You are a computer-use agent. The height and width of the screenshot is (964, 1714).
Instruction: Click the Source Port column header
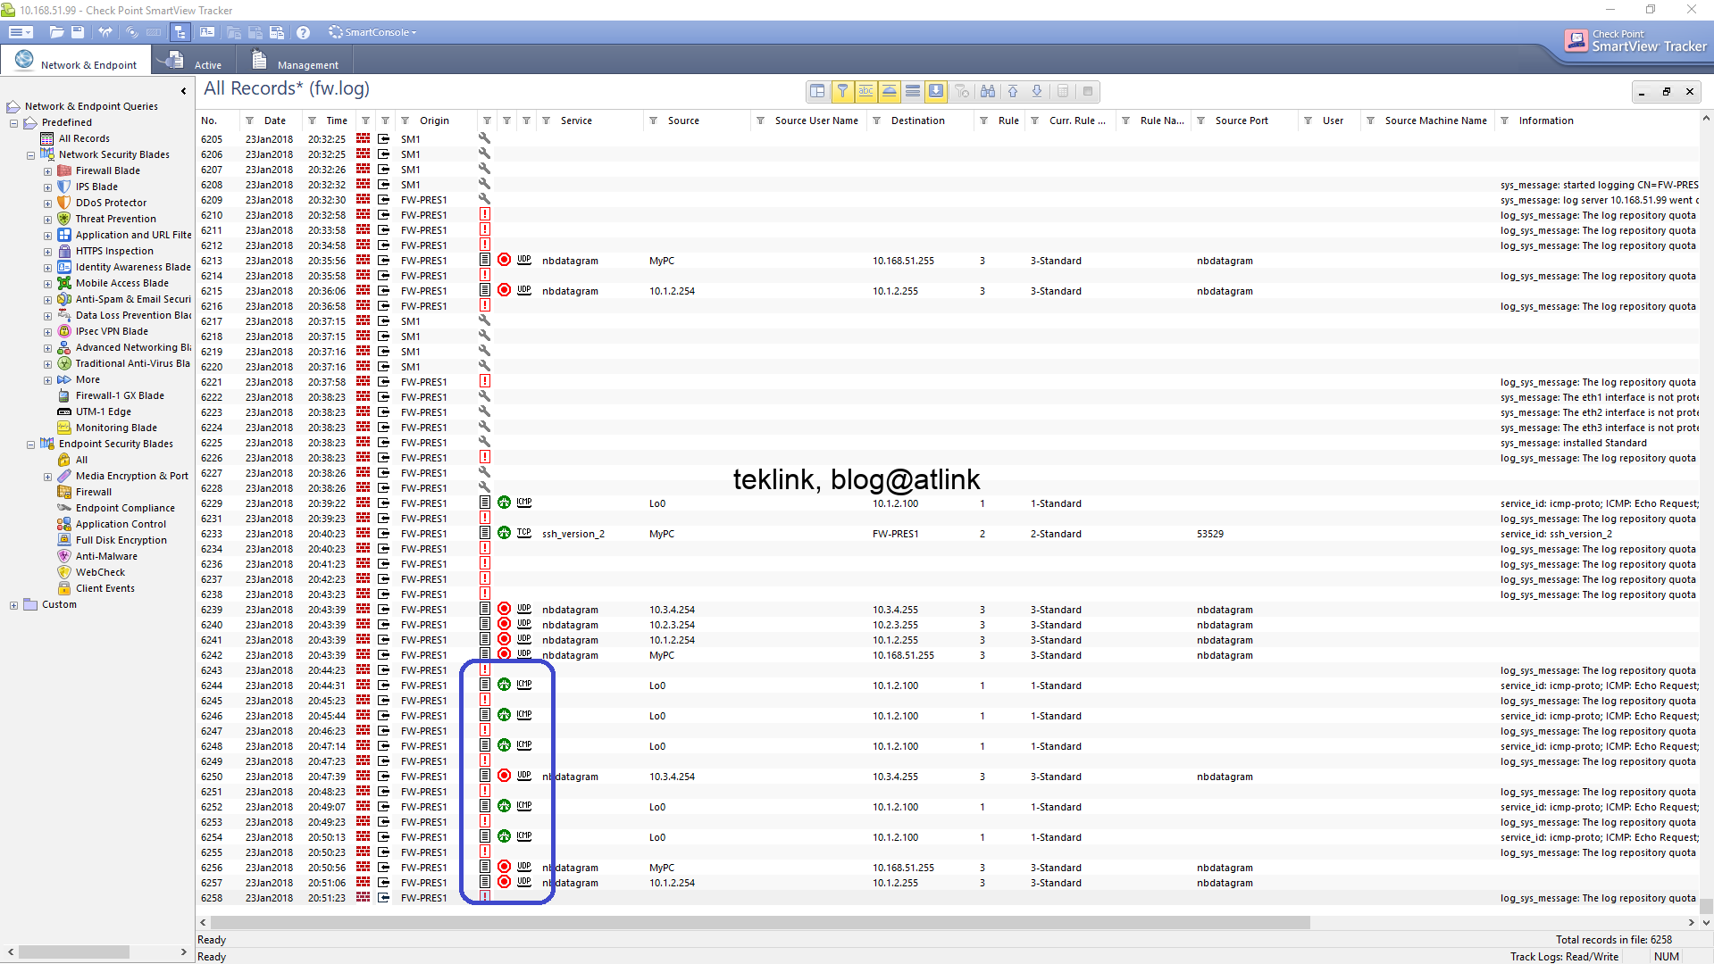click(x=1242, y=120)
